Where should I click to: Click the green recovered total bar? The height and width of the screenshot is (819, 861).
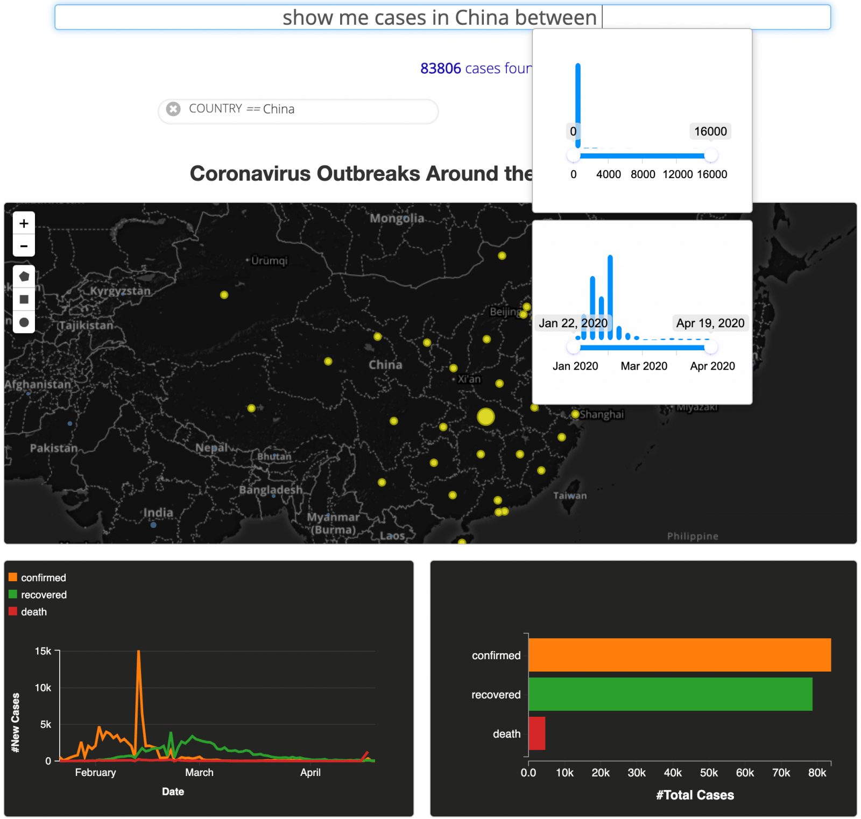[x=671, y=694]
